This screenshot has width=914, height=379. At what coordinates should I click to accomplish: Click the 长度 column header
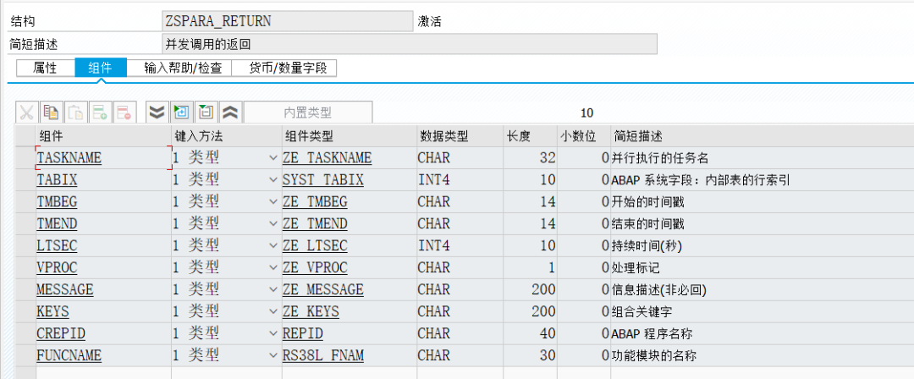click(x=530, y=136)
